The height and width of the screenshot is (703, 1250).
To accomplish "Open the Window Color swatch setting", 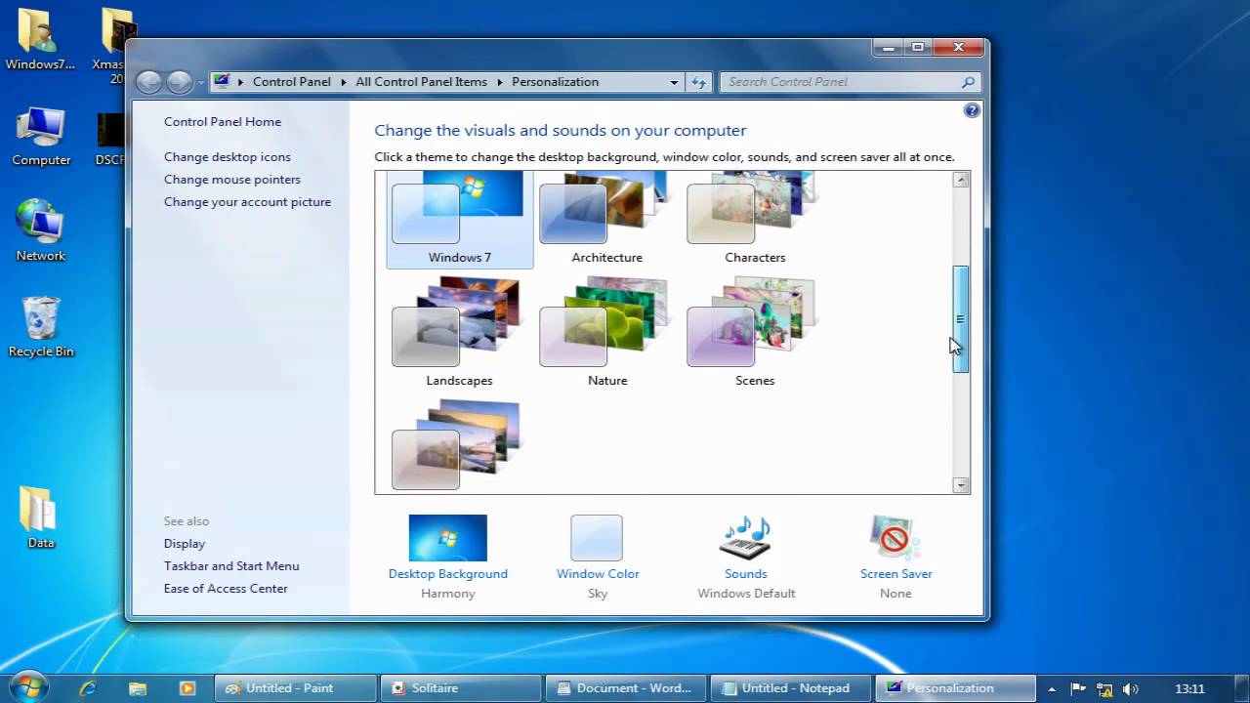I will click(x=597, y=538).
